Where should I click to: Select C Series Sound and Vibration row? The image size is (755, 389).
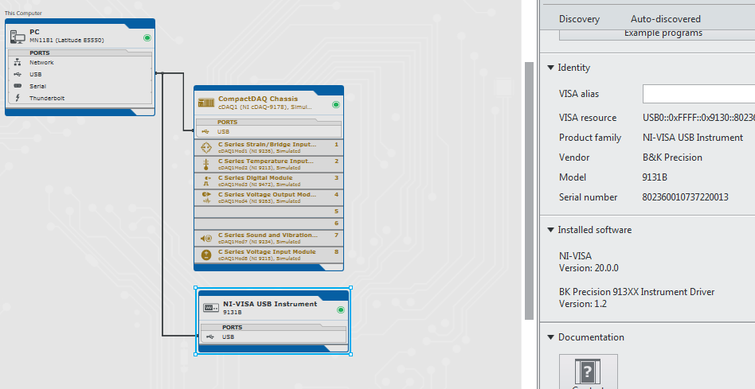268,238
